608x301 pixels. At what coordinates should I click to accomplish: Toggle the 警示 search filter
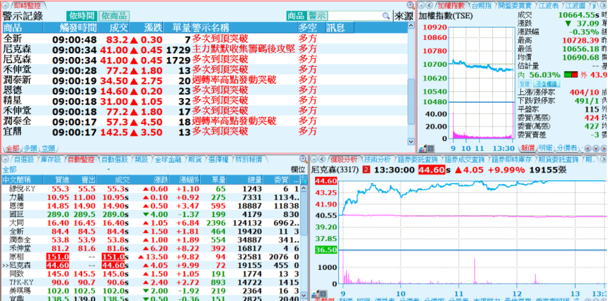(317, 16)
